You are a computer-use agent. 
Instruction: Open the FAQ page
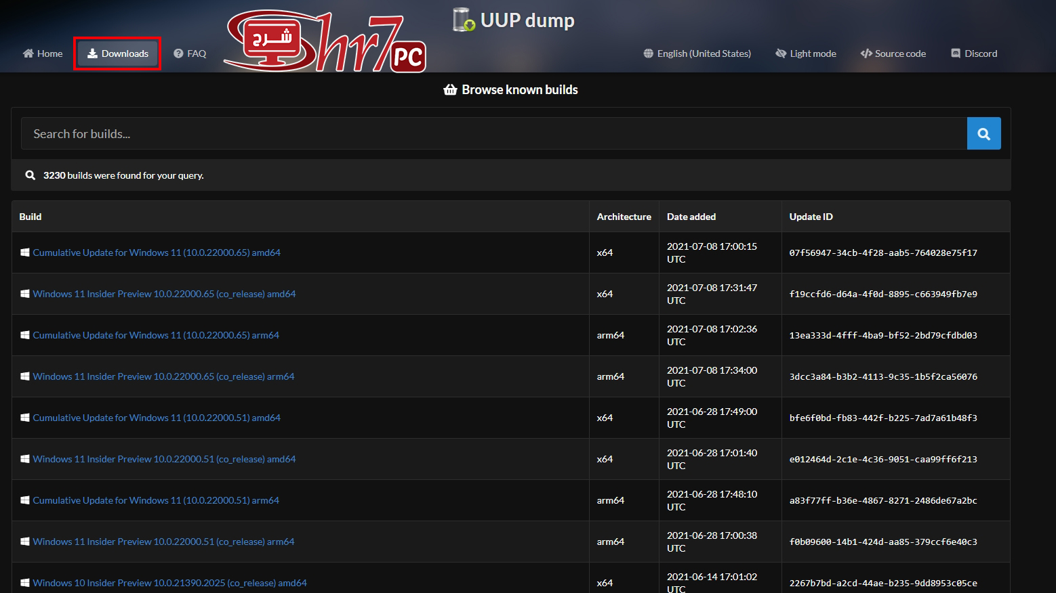190,53
